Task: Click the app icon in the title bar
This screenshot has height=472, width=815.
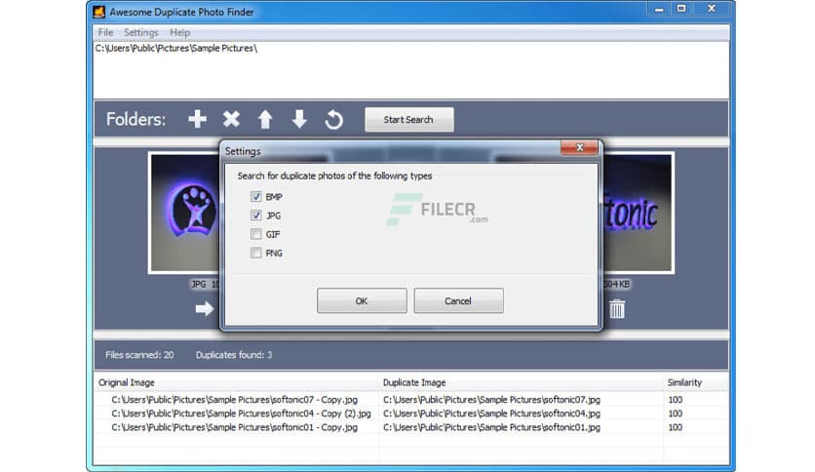Action: [98, 12]
